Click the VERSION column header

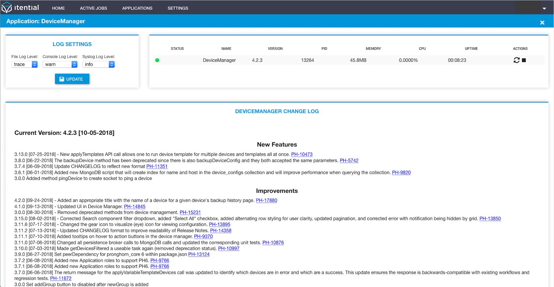[x=275, y=49]
